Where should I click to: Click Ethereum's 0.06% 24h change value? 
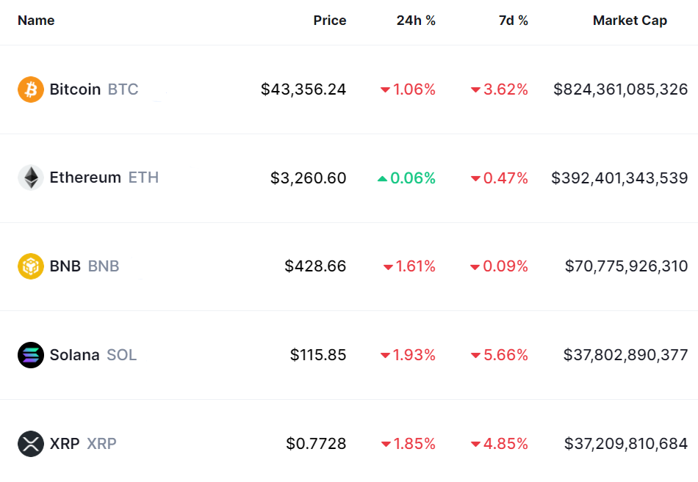(x=413, y=178)
